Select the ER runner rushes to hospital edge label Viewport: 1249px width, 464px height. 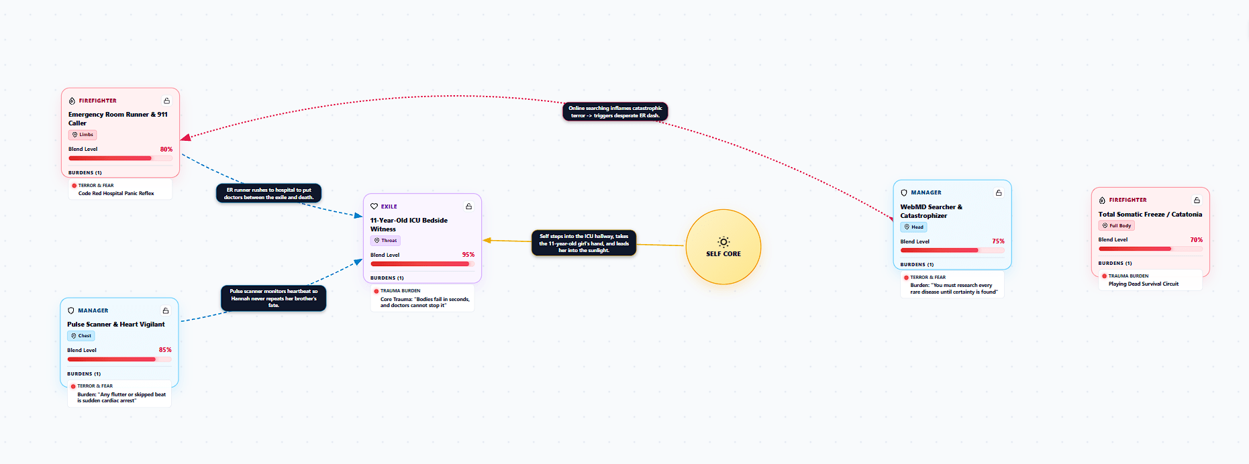(x=268, y=194)
